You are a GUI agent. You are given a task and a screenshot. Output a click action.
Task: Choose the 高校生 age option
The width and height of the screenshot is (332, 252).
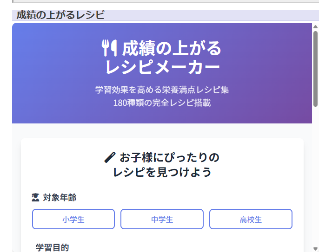[x=251, y=219]
